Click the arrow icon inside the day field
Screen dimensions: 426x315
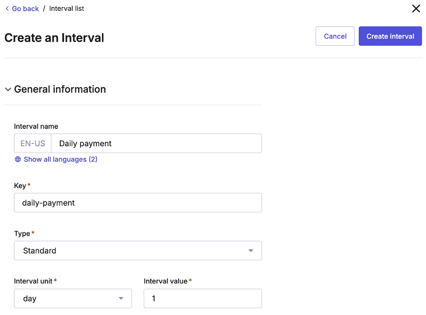point(121,298)
